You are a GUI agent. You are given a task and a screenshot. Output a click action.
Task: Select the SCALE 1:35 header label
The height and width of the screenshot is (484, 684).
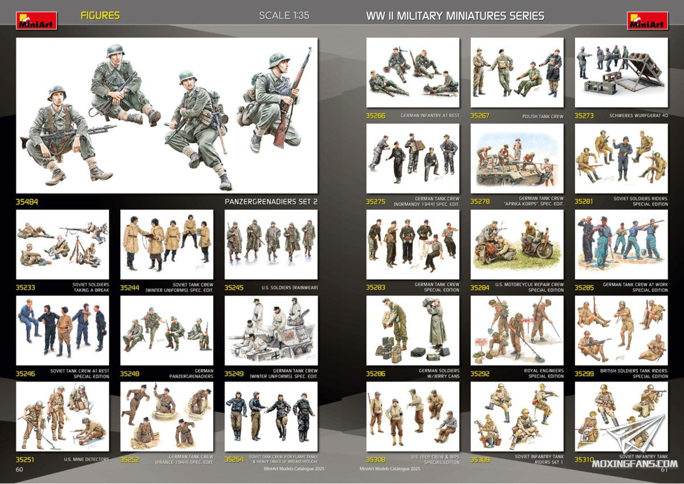click(x=284, y=15)
